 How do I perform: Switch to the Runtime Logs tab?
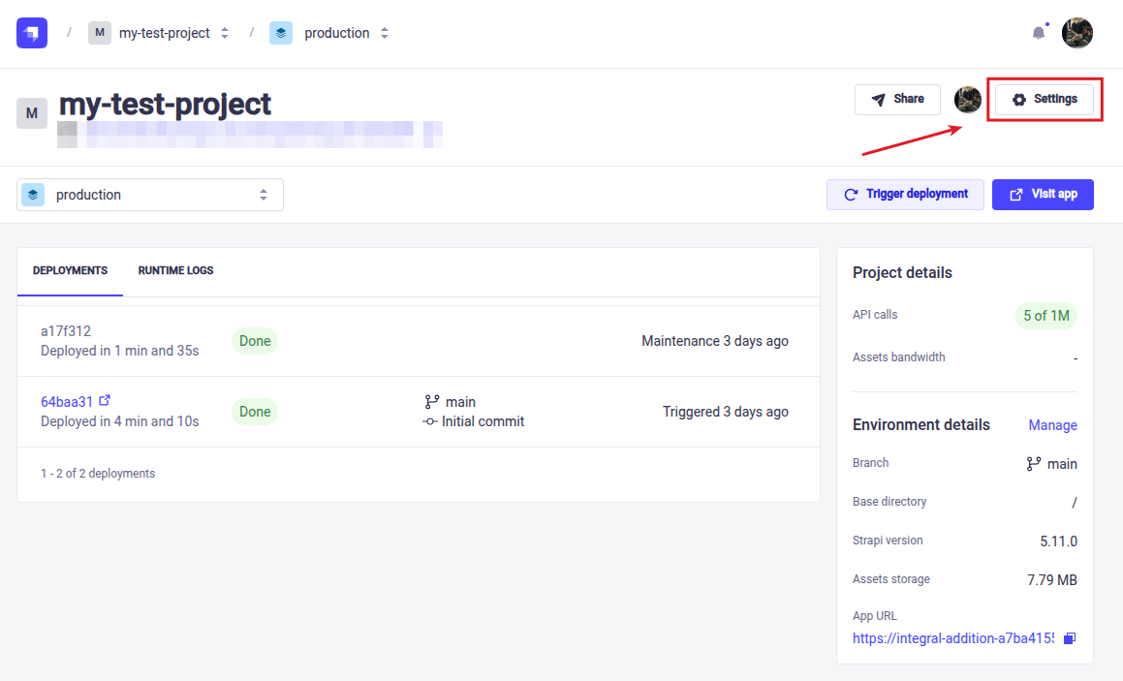click(x=175, y=270)
